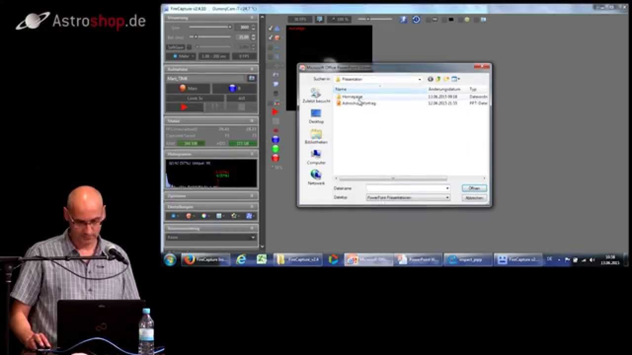The width and height of the screenshot is (632, 355).
Task: Click the red record button in the Aufnahme panel
Action: pos(184,107)
